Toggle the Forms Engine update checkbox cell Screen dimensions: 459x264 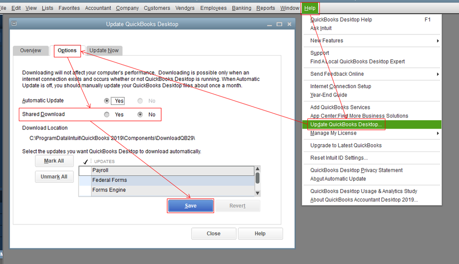coord(85,190)
